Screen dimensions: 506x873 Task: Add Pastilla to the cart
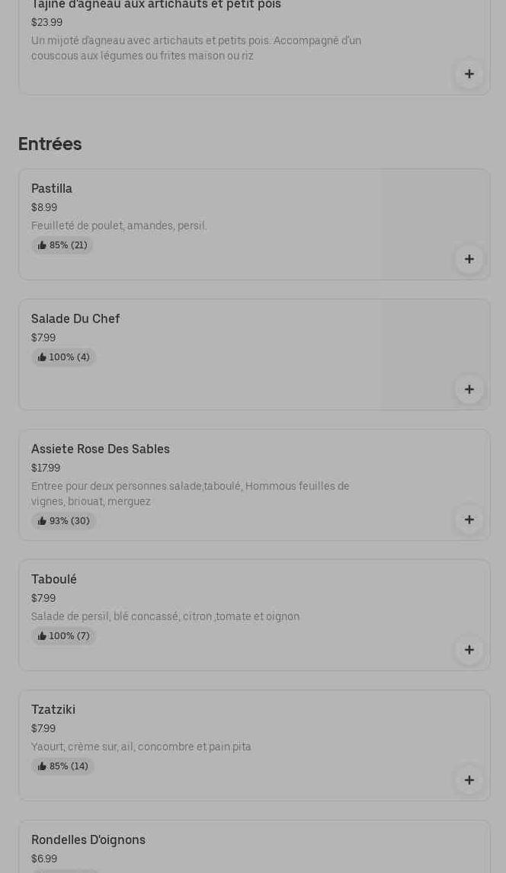pyautogui.click(x=469, y=259)
